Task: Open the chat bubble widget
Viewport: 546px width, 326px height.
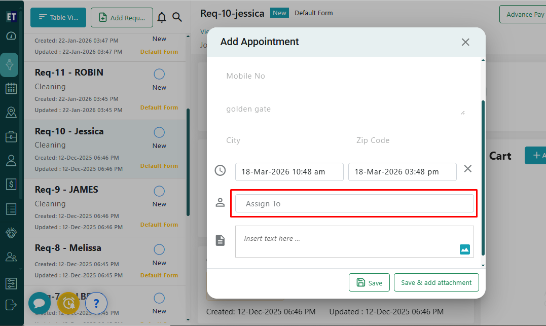Action: tap(39, 303)
